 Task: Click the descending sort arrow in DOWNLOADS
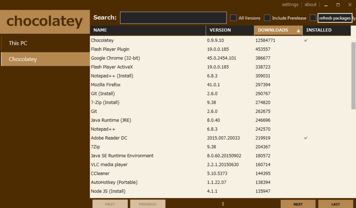298,31
